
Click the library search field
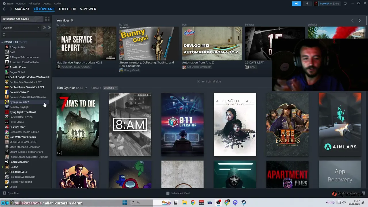tap(23, 35)
